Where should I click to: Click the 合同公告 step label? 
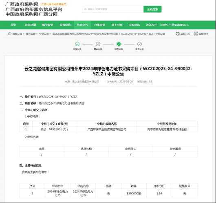pos(139,49)
